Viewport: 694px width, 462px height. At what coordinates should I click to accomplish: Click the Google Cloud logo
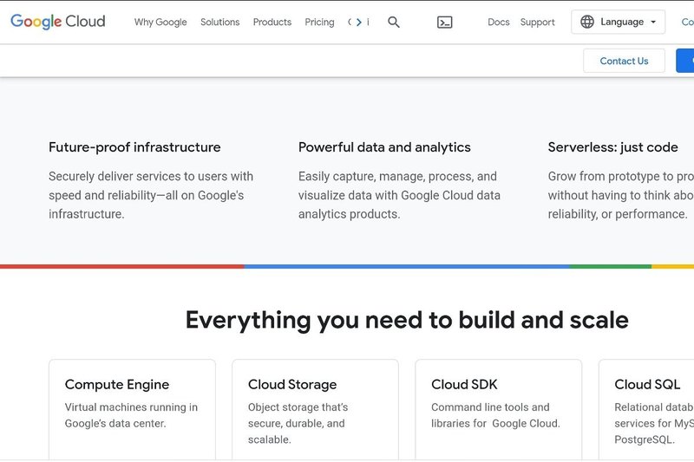[57, 22]
